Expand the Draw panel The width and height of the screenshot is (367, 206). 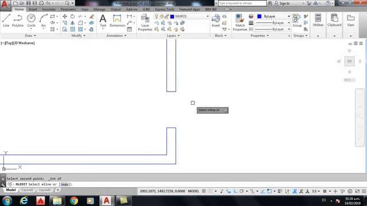[x=30, y=35]
